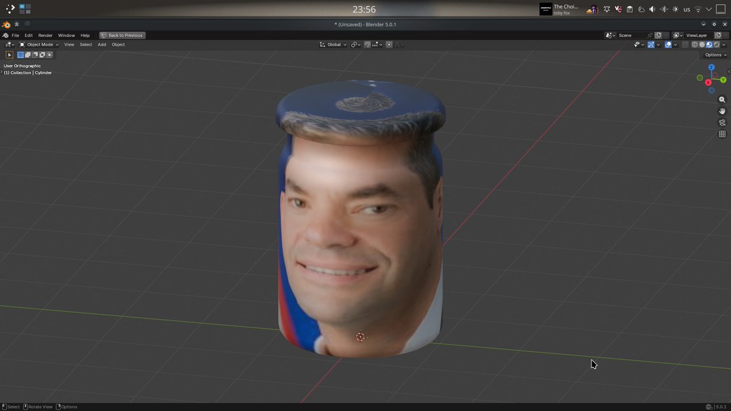The image size is (731, 411).
Task: Open the viewport Select menu
Action: click(x=86, y=44)
